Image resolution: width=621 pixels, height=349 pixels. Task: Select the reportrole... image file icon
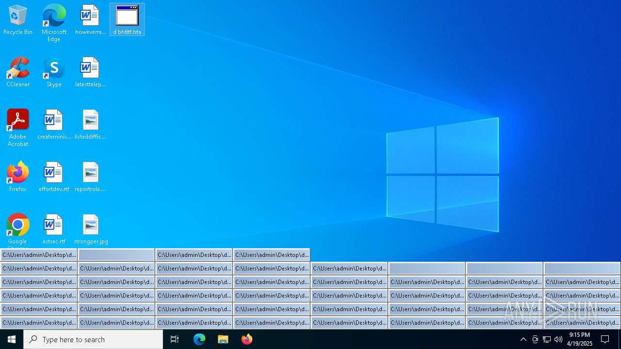click(90, 177)
